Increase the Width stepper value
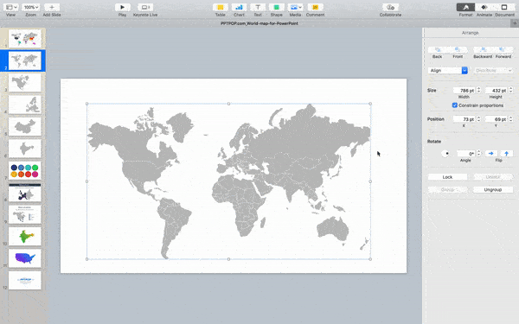519x324 pixels. coord(478,89)
